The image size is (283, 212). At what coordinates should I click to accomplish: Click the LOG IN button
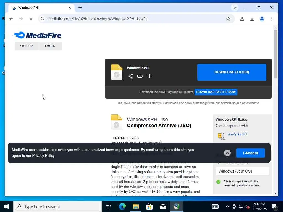pyautogui.click(x=50, y=46)
